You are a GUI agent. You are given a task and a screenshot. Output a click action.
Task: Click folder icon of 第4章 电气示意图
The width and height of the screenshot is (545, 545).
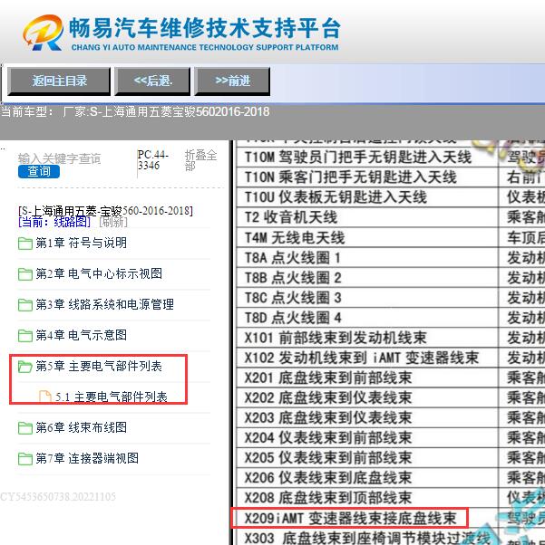point(25,335)
